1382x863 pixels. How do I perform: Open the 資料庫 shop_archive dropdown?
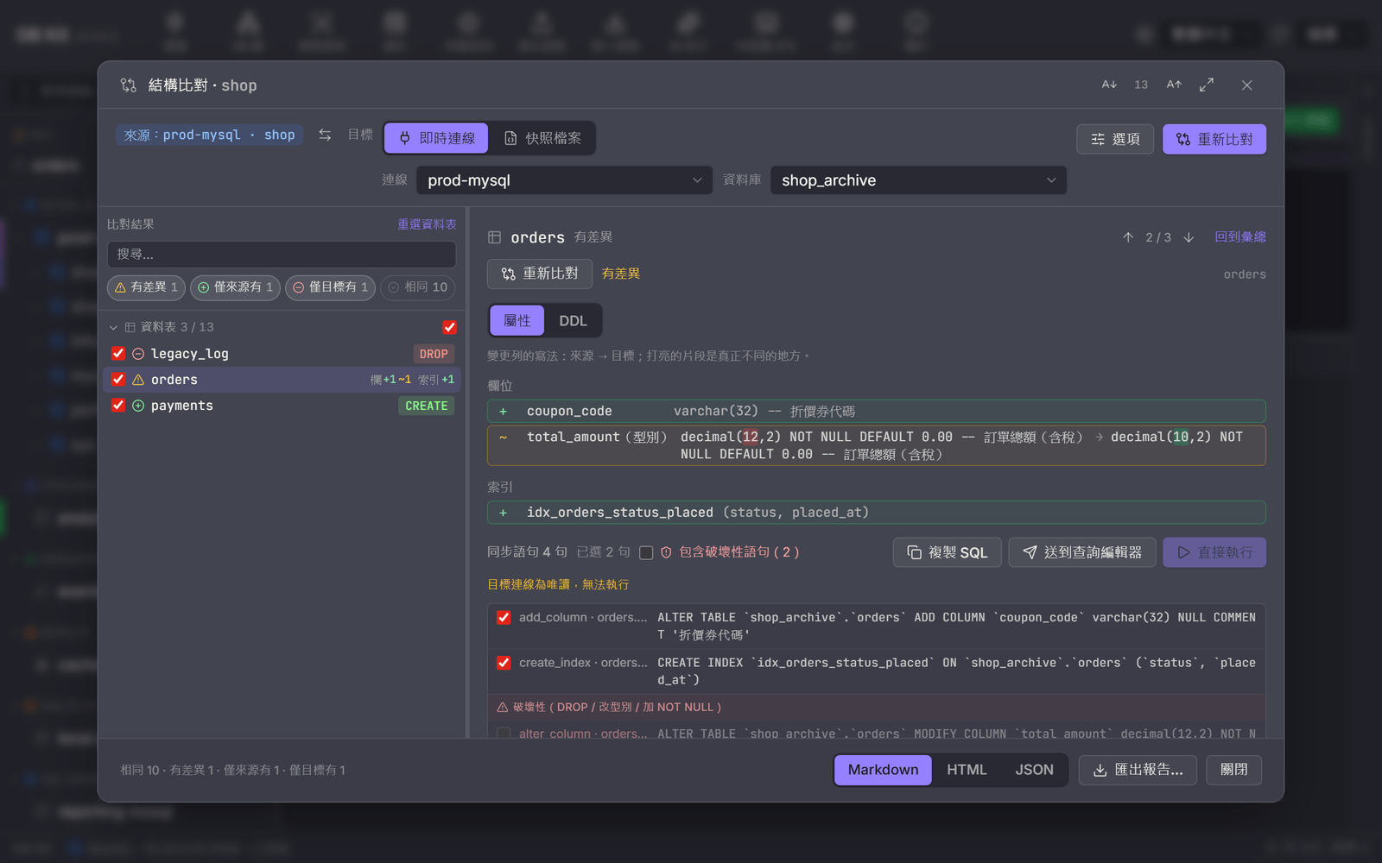tap(918, 180)
